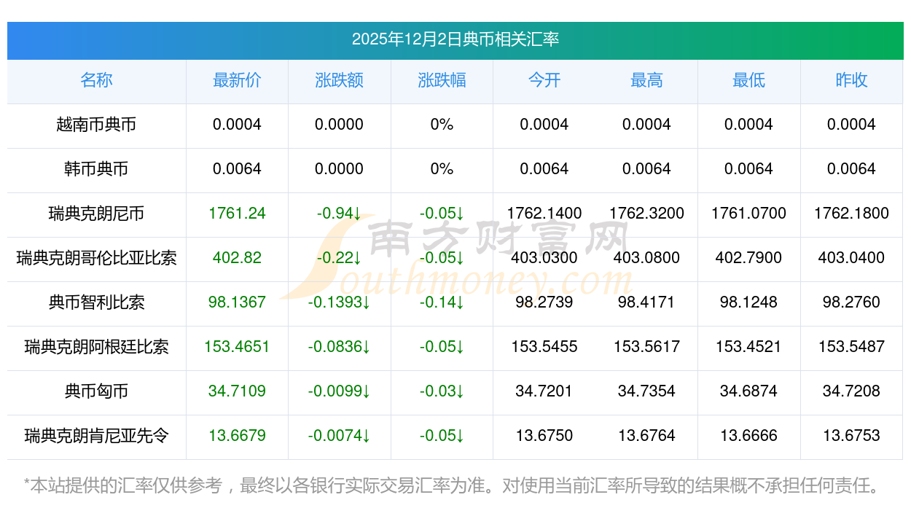The height and width of the screenshot is (508, 911).
Task: Select the change amount -0.1393↓
Action: point(339,302)
